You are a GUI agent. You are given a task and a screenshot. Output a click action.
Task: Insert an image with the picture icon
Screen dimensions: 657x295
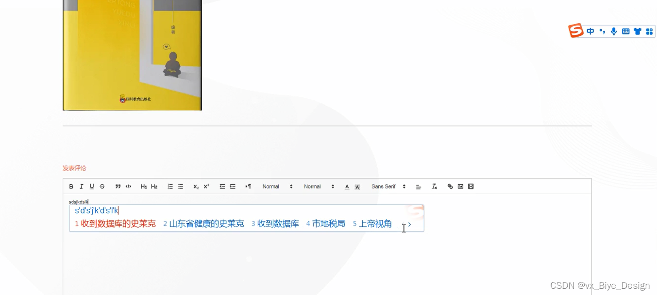pos(460,186)
